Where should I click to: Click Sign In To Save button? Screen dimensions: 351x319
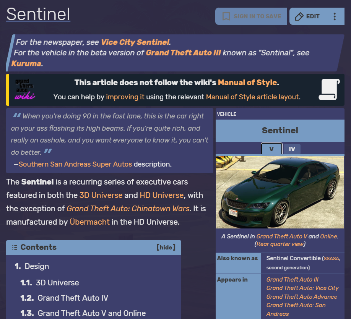251,16
